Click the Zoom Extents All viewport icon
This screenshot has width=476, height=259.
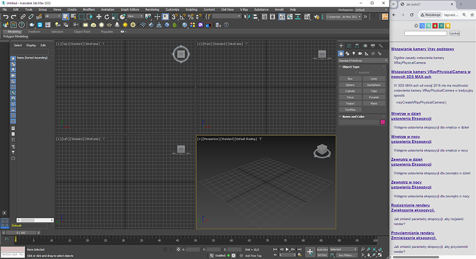(x=380, y=249)
